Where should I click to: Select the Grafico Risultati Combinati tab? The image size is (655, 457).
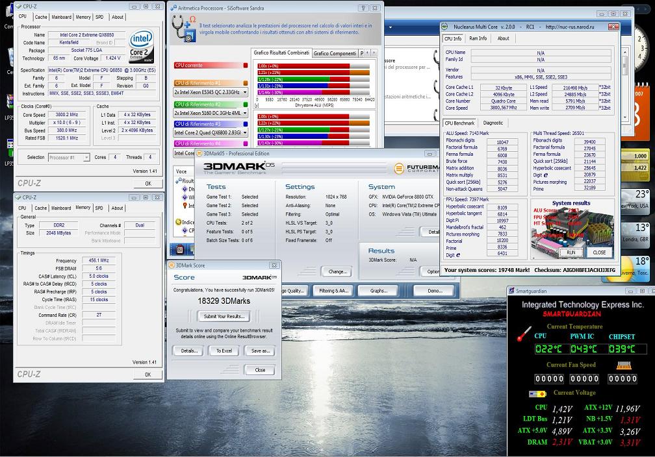281,53
